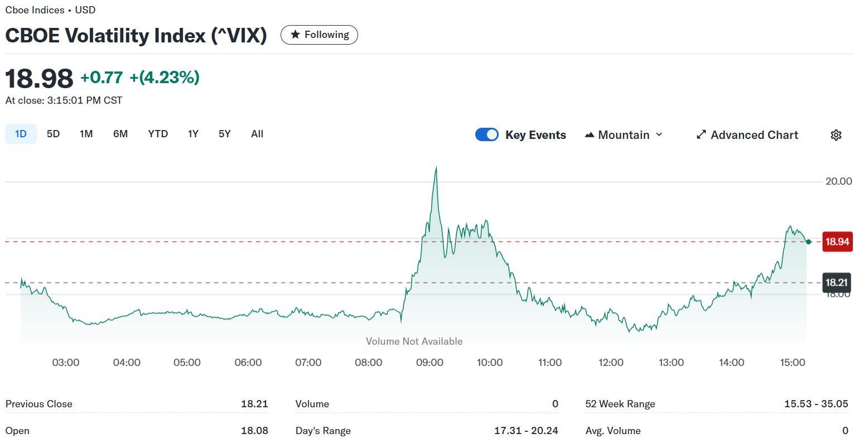Click the green end-of-line price dot
This screenshot has width=854, height=438.
[x=808, y=242]
